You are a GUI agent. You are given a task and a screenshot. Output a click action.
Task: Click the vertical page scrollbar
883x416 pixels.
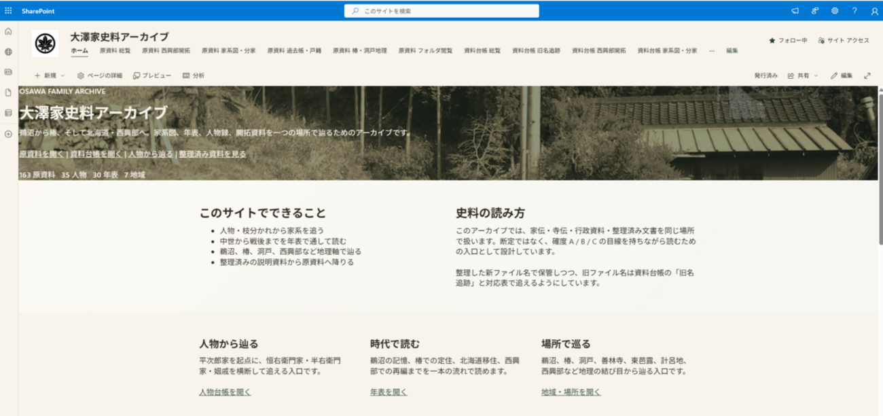pos(880,170)
